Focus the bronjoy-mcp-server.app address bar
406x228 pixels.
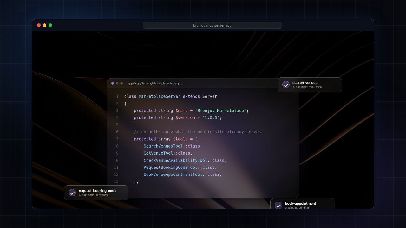click(212, 25)
